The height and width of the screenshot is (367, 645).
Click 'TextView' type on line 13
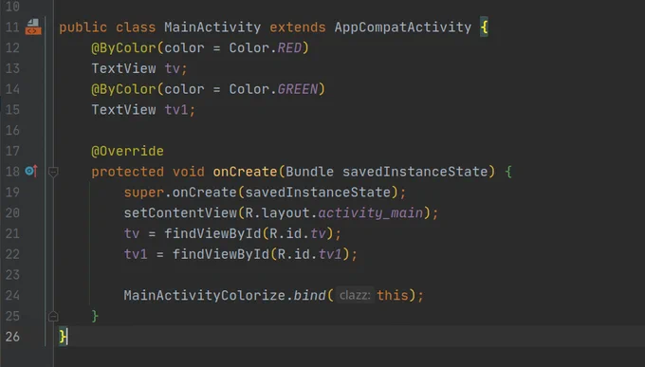point(124,68)
